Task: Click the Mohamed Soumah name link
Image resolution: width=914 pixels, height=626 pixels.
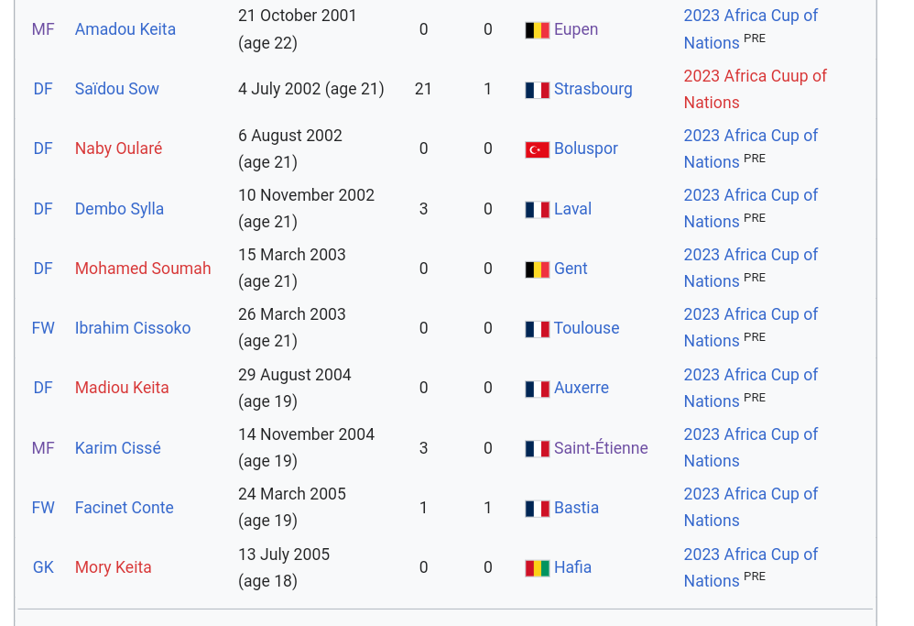Action: coord(143,269)
